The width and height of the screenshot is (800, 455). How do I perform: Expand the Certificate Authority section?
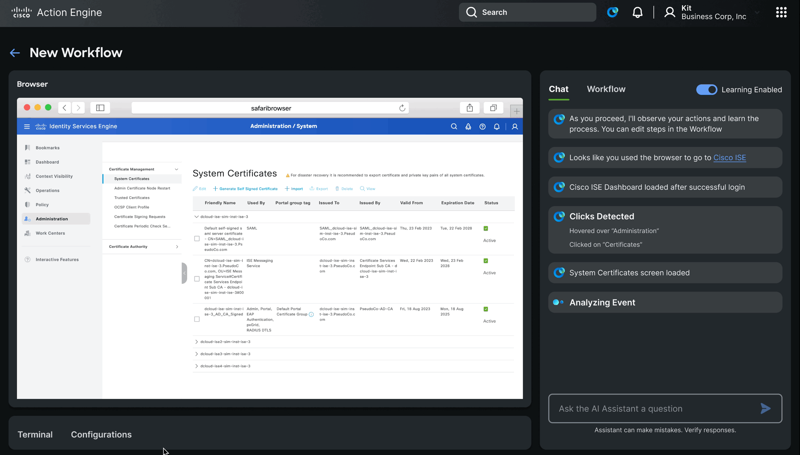pos(177,247)
